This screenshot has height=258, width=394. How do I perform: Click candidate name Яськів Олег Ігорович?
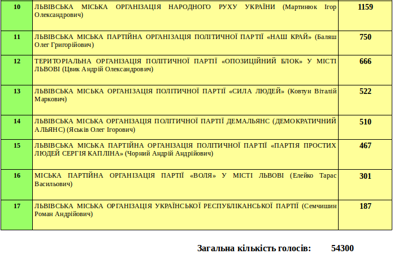(x=101, y=130)
